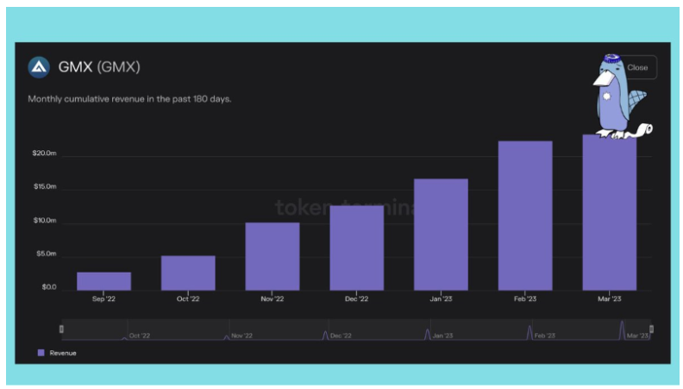The height and width of the screenshot is (389, 683).
Task: Select the Sep '22 revenue bar
Action: pyautogui.click(x=103, y=281)
